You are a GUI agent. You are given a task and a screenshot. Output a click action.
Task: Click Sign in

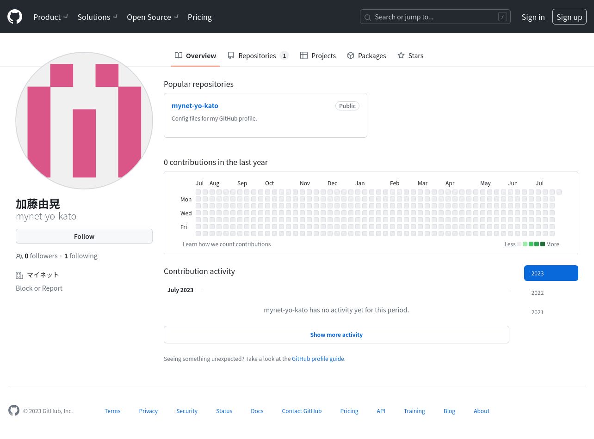click(x=533, y=17)
